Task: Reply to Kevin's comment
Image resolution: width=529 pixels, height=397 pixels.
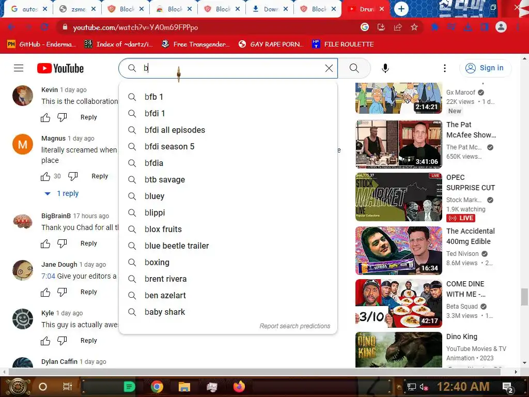Action: (89, 117)
